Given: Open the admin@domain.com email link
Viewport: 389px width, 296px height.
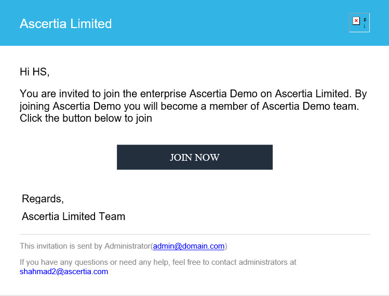Looking at the screenshot, I should 189,246.
